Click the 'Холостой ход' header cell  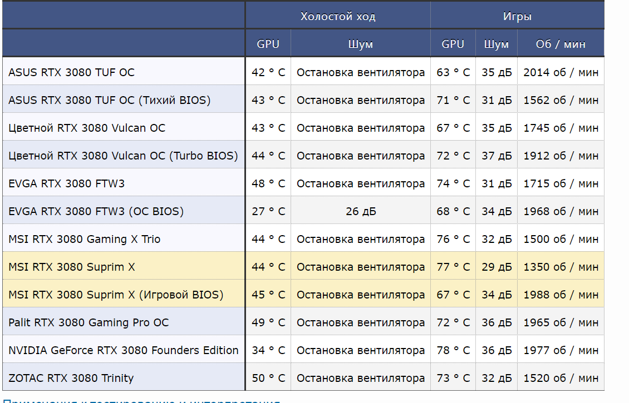[338, 16]
